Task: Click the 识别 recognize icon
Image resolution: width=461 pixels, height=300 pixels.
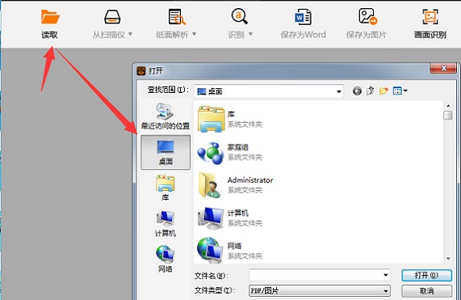Action: [x=239, y=16]
